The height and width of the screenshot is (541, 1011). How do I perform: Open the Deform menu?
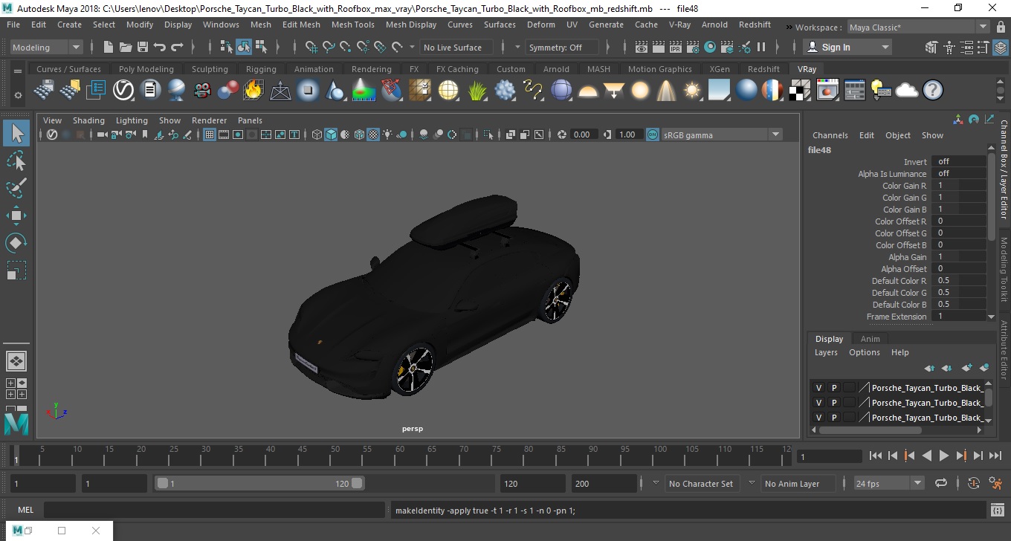[540, 25]
